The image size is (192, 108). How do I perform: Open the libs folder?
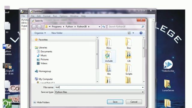[x=109, y=69]
